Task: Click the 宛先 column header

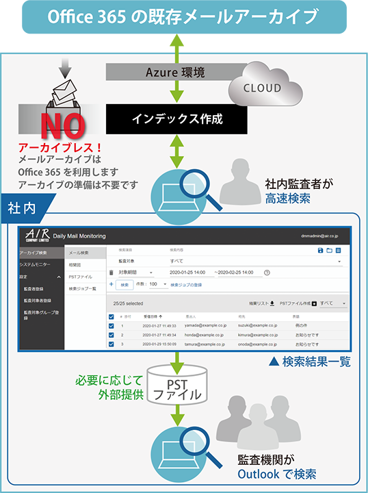Action: [x=242, y=316]
